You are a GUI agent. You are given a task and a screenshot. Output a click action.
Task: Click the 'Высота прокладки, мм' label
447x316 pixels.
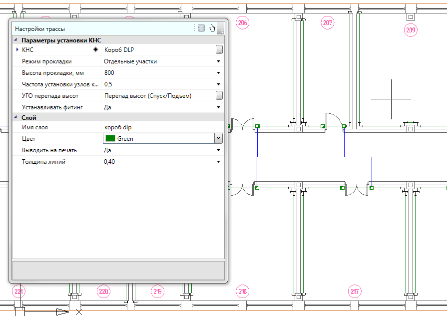click(53, 73)
